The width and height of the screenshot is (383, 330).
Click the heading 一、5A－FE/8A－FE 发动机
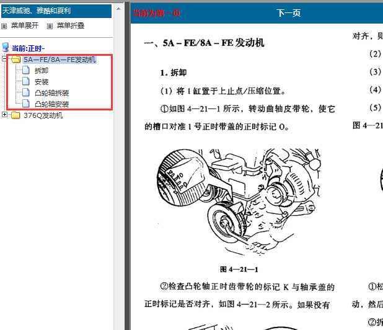pos(204,43)
